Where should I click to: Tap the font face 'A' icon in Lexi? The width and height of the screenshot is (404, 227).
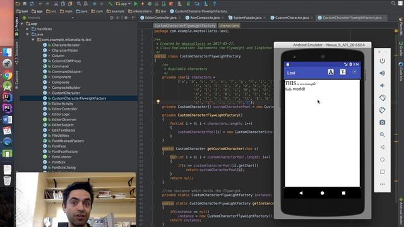click(x=331, y=72)
